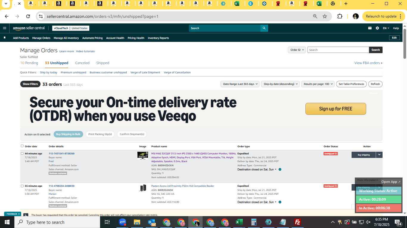407x228 pixels.
Task: Open Excel from the taskbar
Action: [239, 222]
